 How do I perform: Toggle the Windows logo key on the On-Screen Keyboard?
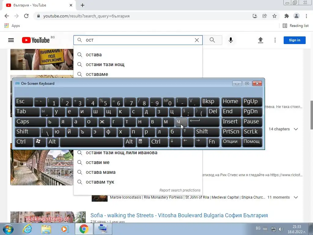(40, 142)
